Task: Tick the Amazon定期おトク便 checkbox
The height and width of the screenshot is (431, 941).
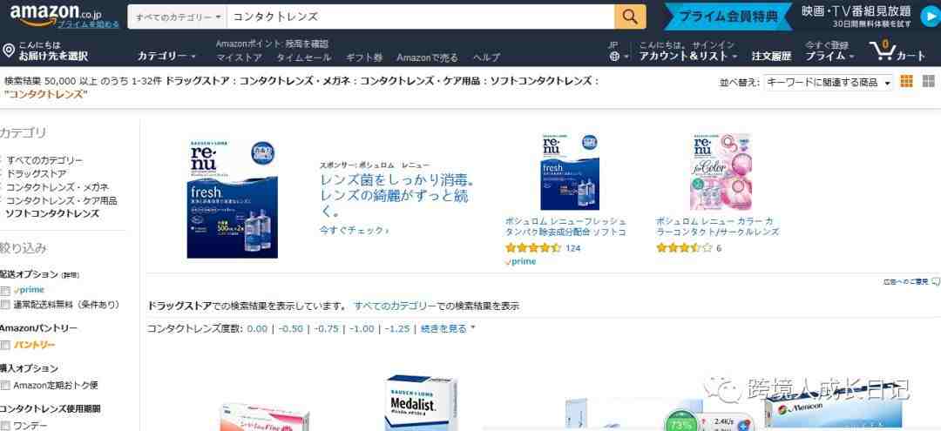Action: (x=5, y=386)
